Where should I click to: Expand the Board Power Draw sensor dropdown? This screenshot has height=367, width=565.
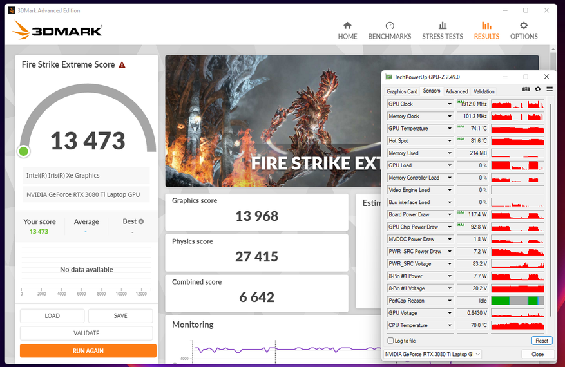coord(450,214)
